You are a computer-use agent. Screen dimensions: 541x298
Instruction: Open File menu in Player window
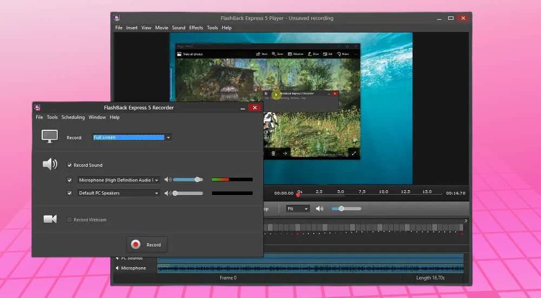tap(118, 28)
